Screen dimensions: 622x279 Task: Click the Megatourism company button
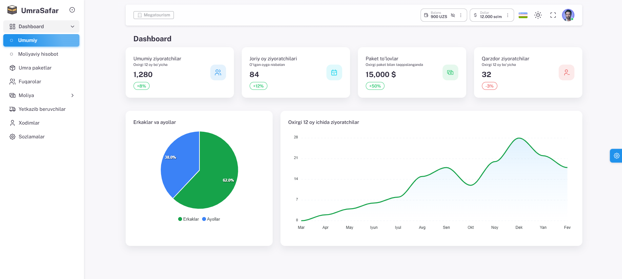coord(154,15)
